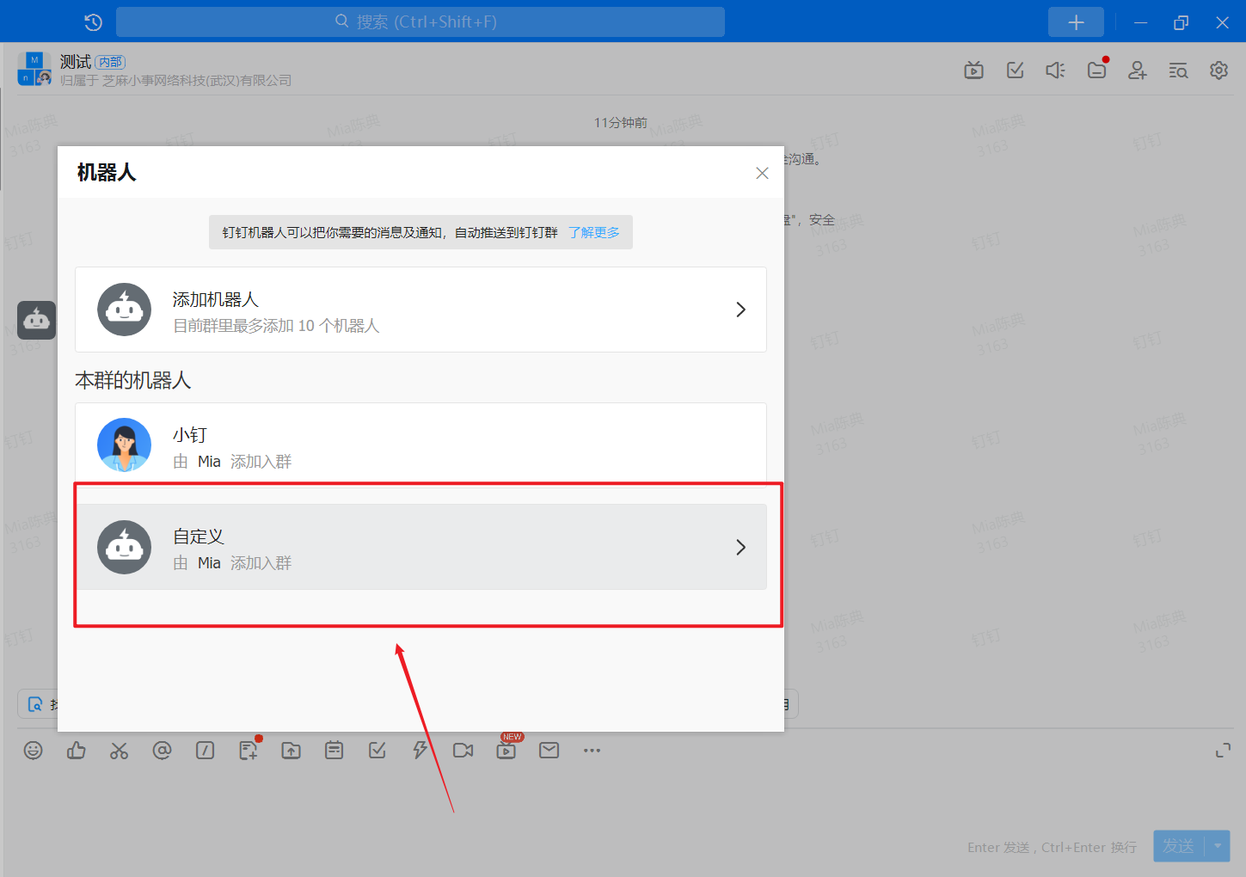The height and width of the screenshot is (877, 1246).
Task: Open the document icon with red dot
Action: click(249, 750)
